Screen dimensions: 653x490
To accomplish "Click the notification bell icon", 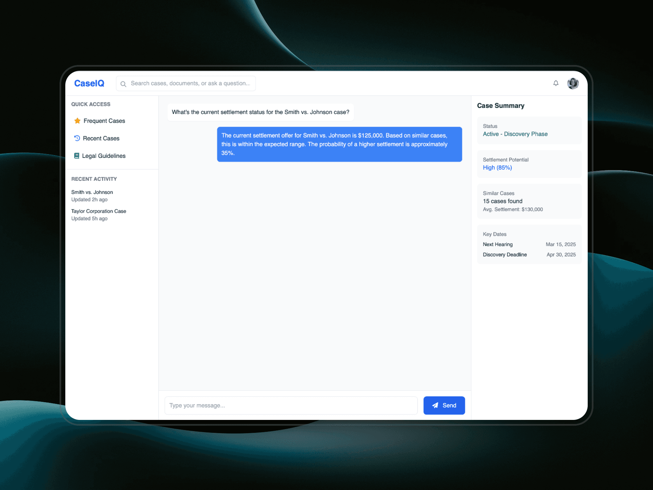I will pyautogui.click(x=556, y=83).
